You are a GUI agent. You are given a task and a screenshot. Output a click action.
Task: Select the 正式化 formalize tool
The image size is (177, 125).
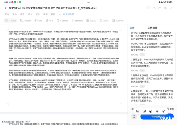[x=91, y=20]
